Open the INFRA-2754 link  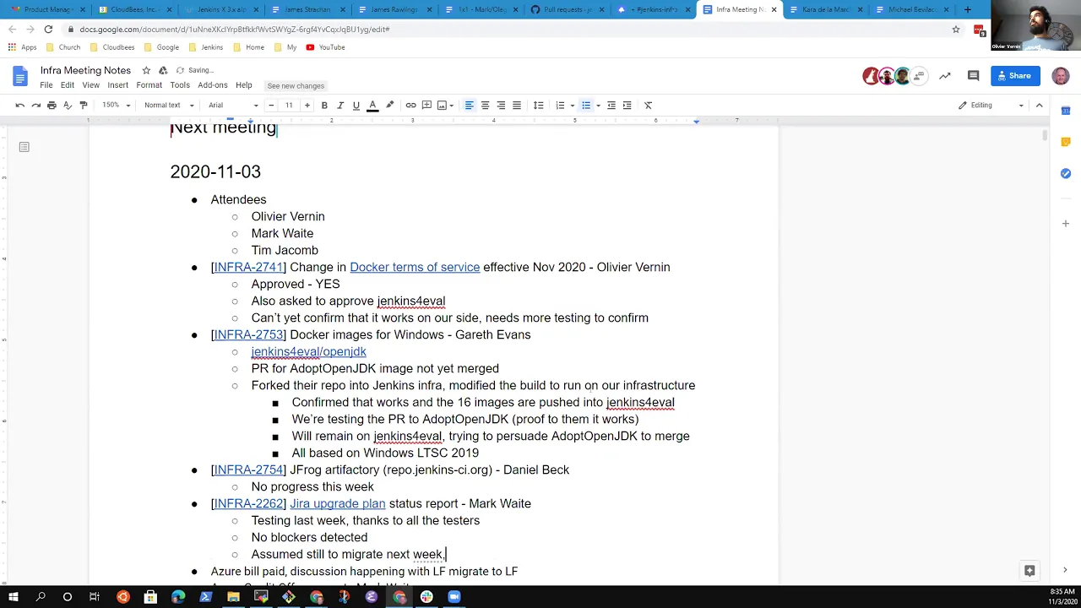tap(248, 470)
